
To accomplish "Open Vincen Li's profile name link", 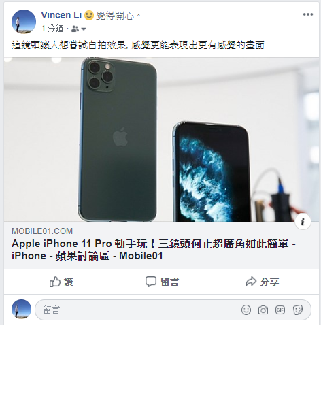I will 61,15.
